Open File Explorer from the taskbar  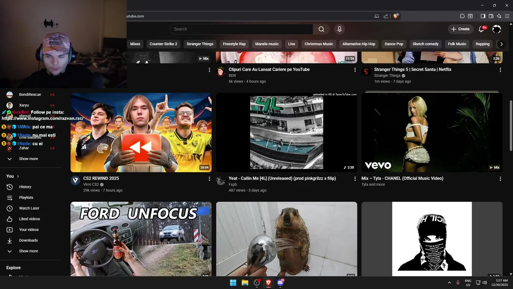(x=245, y=283)
